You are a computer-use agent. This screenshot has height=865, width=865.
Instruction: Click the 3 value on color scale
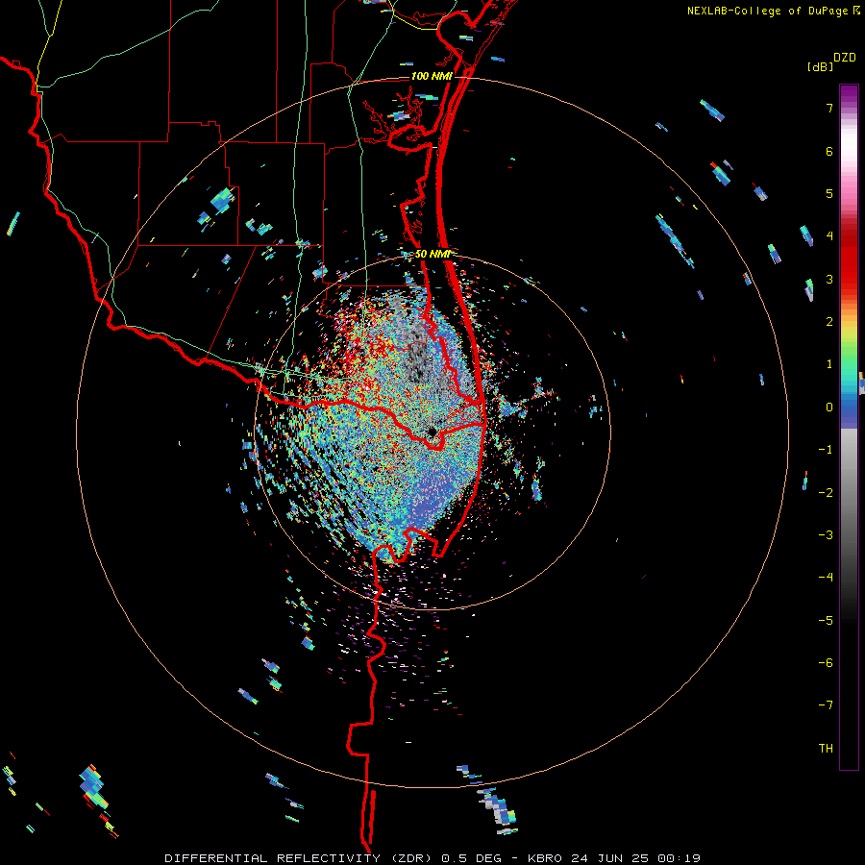(829, 279)
